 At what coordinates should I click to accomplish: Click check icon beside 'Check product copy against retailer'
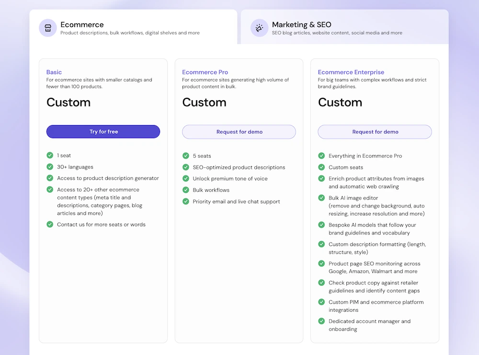click(321, 283)
